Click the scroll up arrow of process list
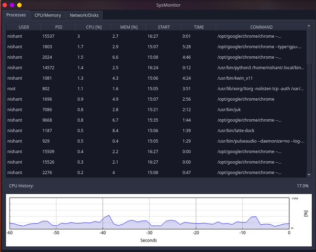 pos(309,26)
